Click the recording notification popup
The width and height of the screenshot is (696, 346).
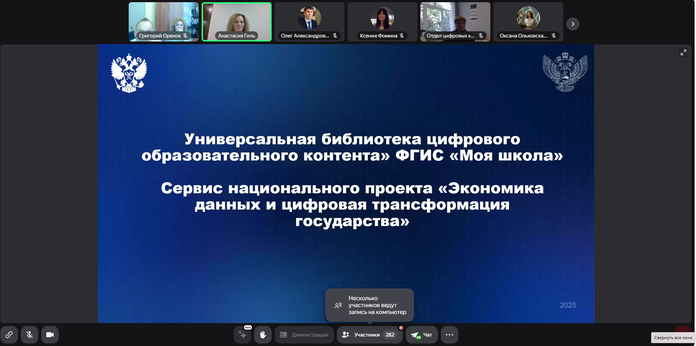(370, 305)
